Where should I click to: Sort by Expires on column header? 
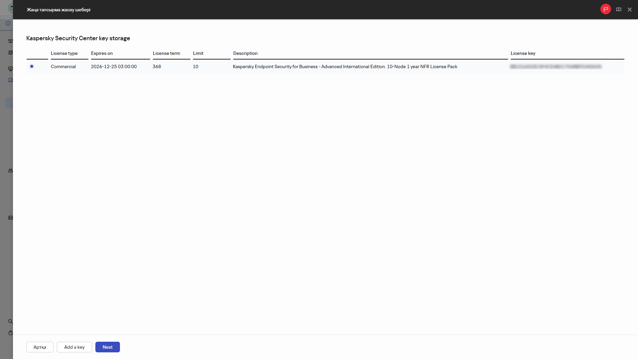[102, 53]
